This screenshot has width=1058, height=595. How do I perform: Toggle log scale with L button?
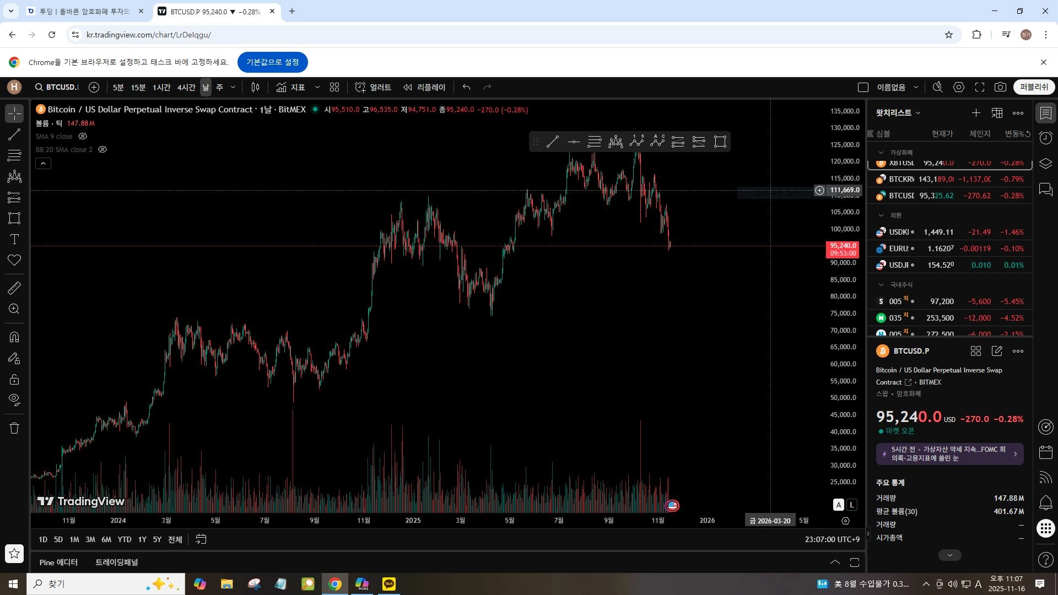[x=852, y=505]
